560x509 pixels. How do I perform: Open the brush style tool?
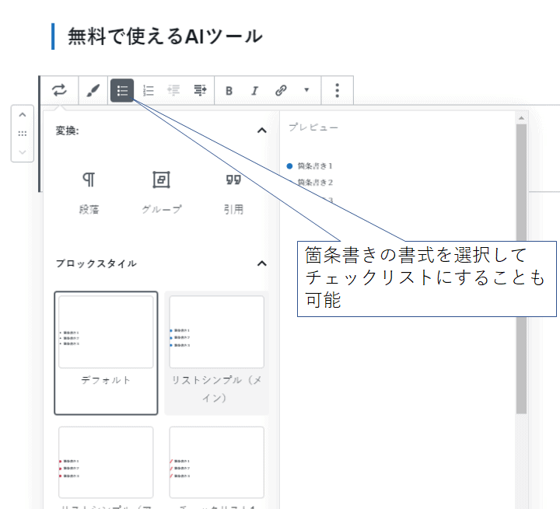tap(93, 90)
